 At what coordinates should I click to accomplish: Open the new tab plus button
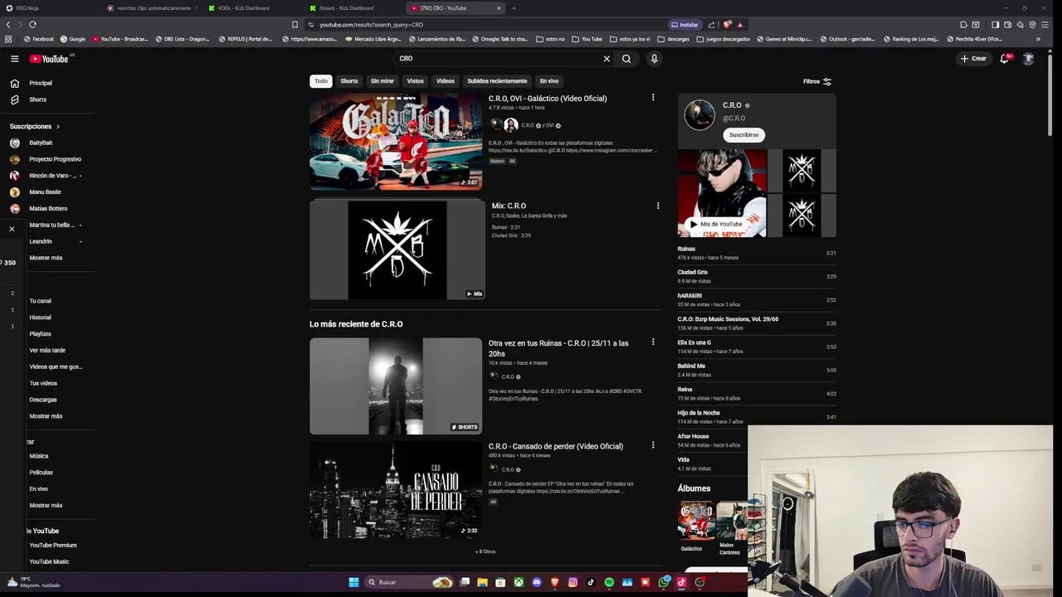(514, 8)
